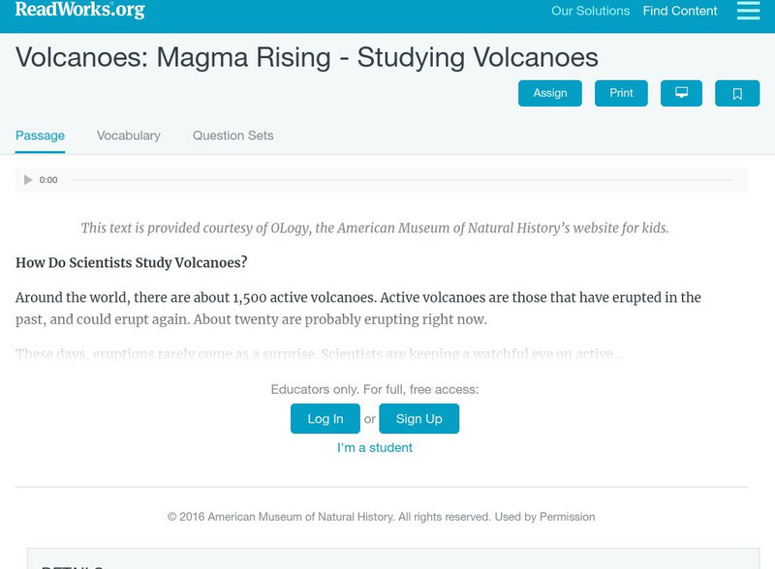
Task: Switch to the Question Sets tab
Action: pos(232,135)
